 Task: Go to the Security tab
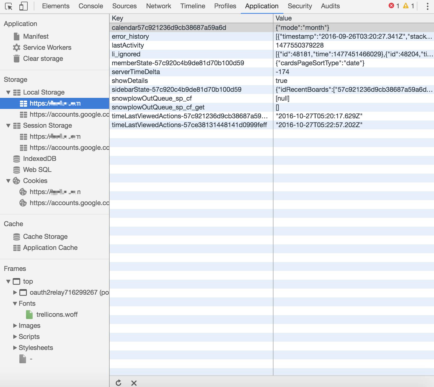(x=300, y=6)
